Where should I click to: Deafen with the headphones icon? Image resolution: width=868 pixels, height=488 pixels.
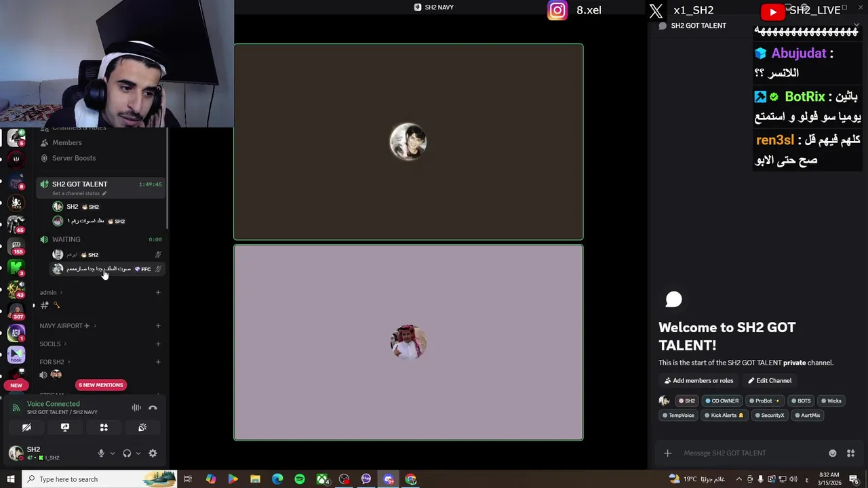[127, 453]
